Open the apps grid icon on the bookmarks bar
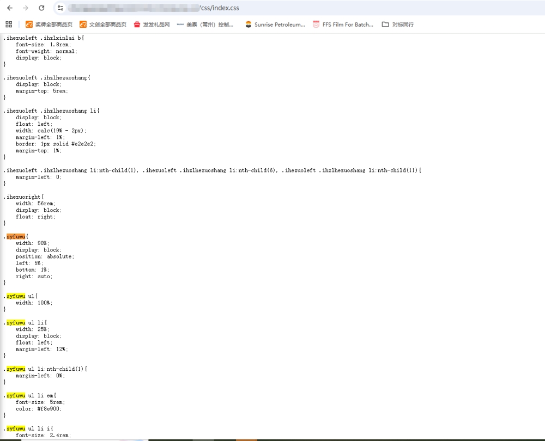 [x=9, y=24]
